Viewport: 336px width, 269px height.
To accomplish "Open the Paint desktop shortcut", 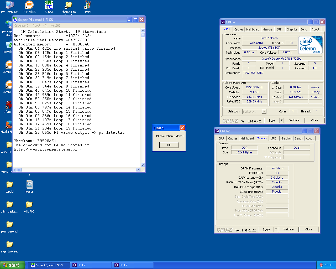I will coord(88,7).
